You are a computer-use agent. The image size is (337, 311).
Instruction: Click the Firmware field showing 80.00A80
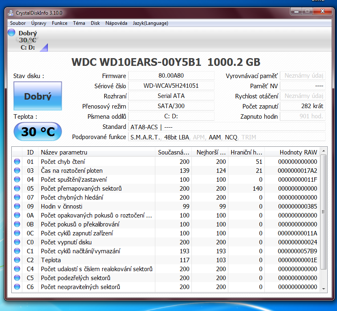[x=171, y=76]
